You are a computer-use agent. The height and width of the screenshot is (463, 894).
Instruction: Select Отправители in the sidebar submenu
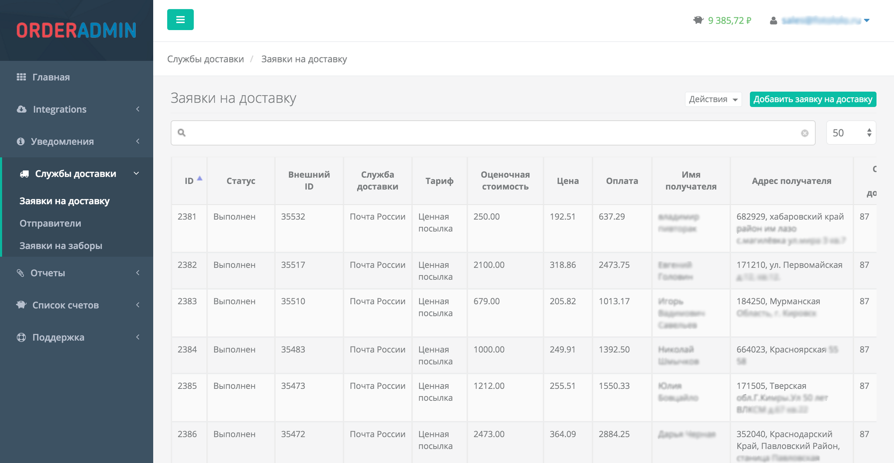pyautogui.click(x=50, y=223)
